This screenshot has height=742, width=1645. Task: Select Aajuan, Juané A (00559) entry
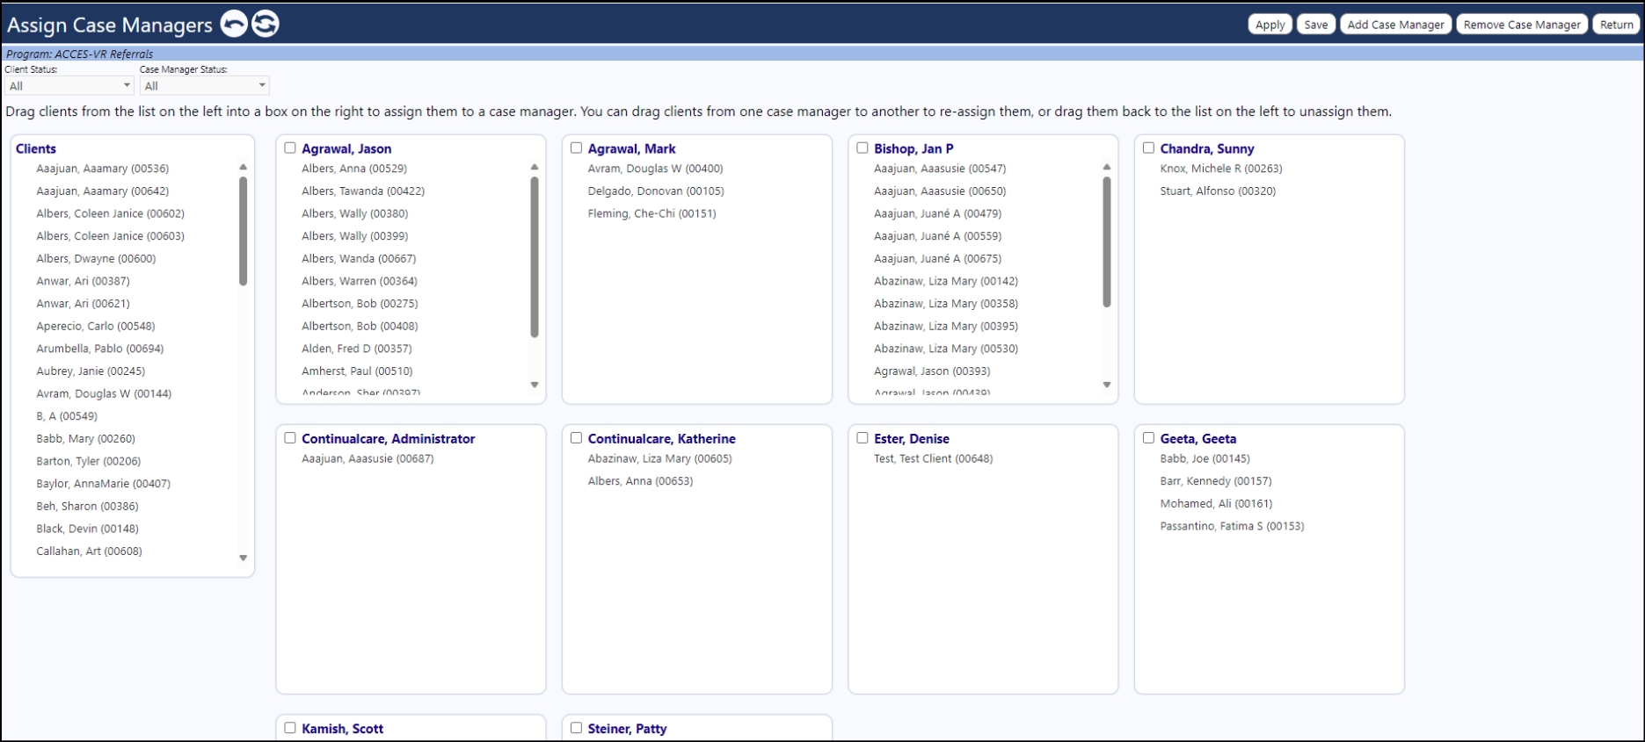(x=938, y=236)
